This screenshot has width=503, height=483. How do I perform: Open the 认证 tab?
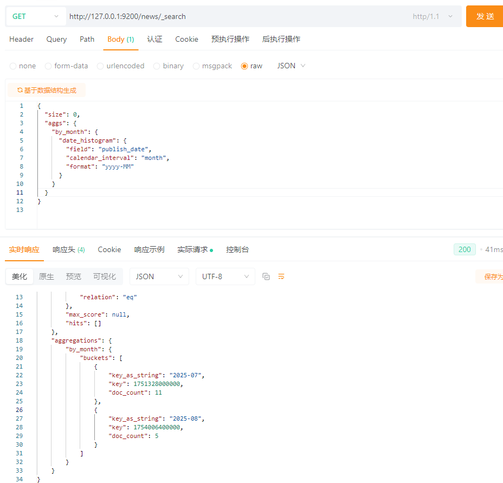coord(154,39)
